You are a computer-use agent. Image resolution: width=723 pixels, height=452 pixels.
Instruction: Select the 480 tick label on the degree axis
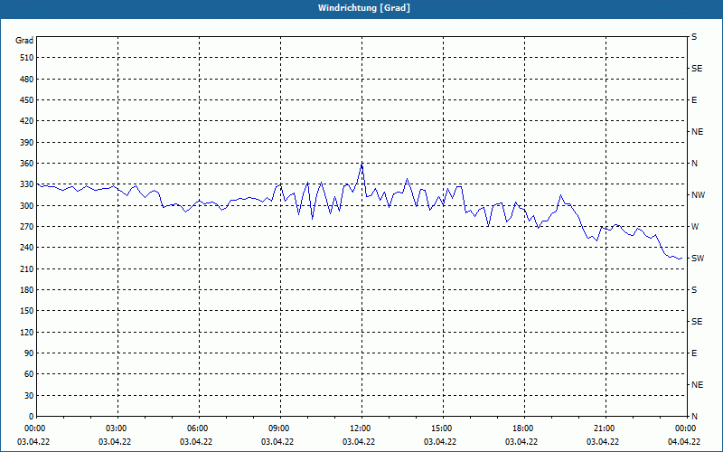click(27, 79)
